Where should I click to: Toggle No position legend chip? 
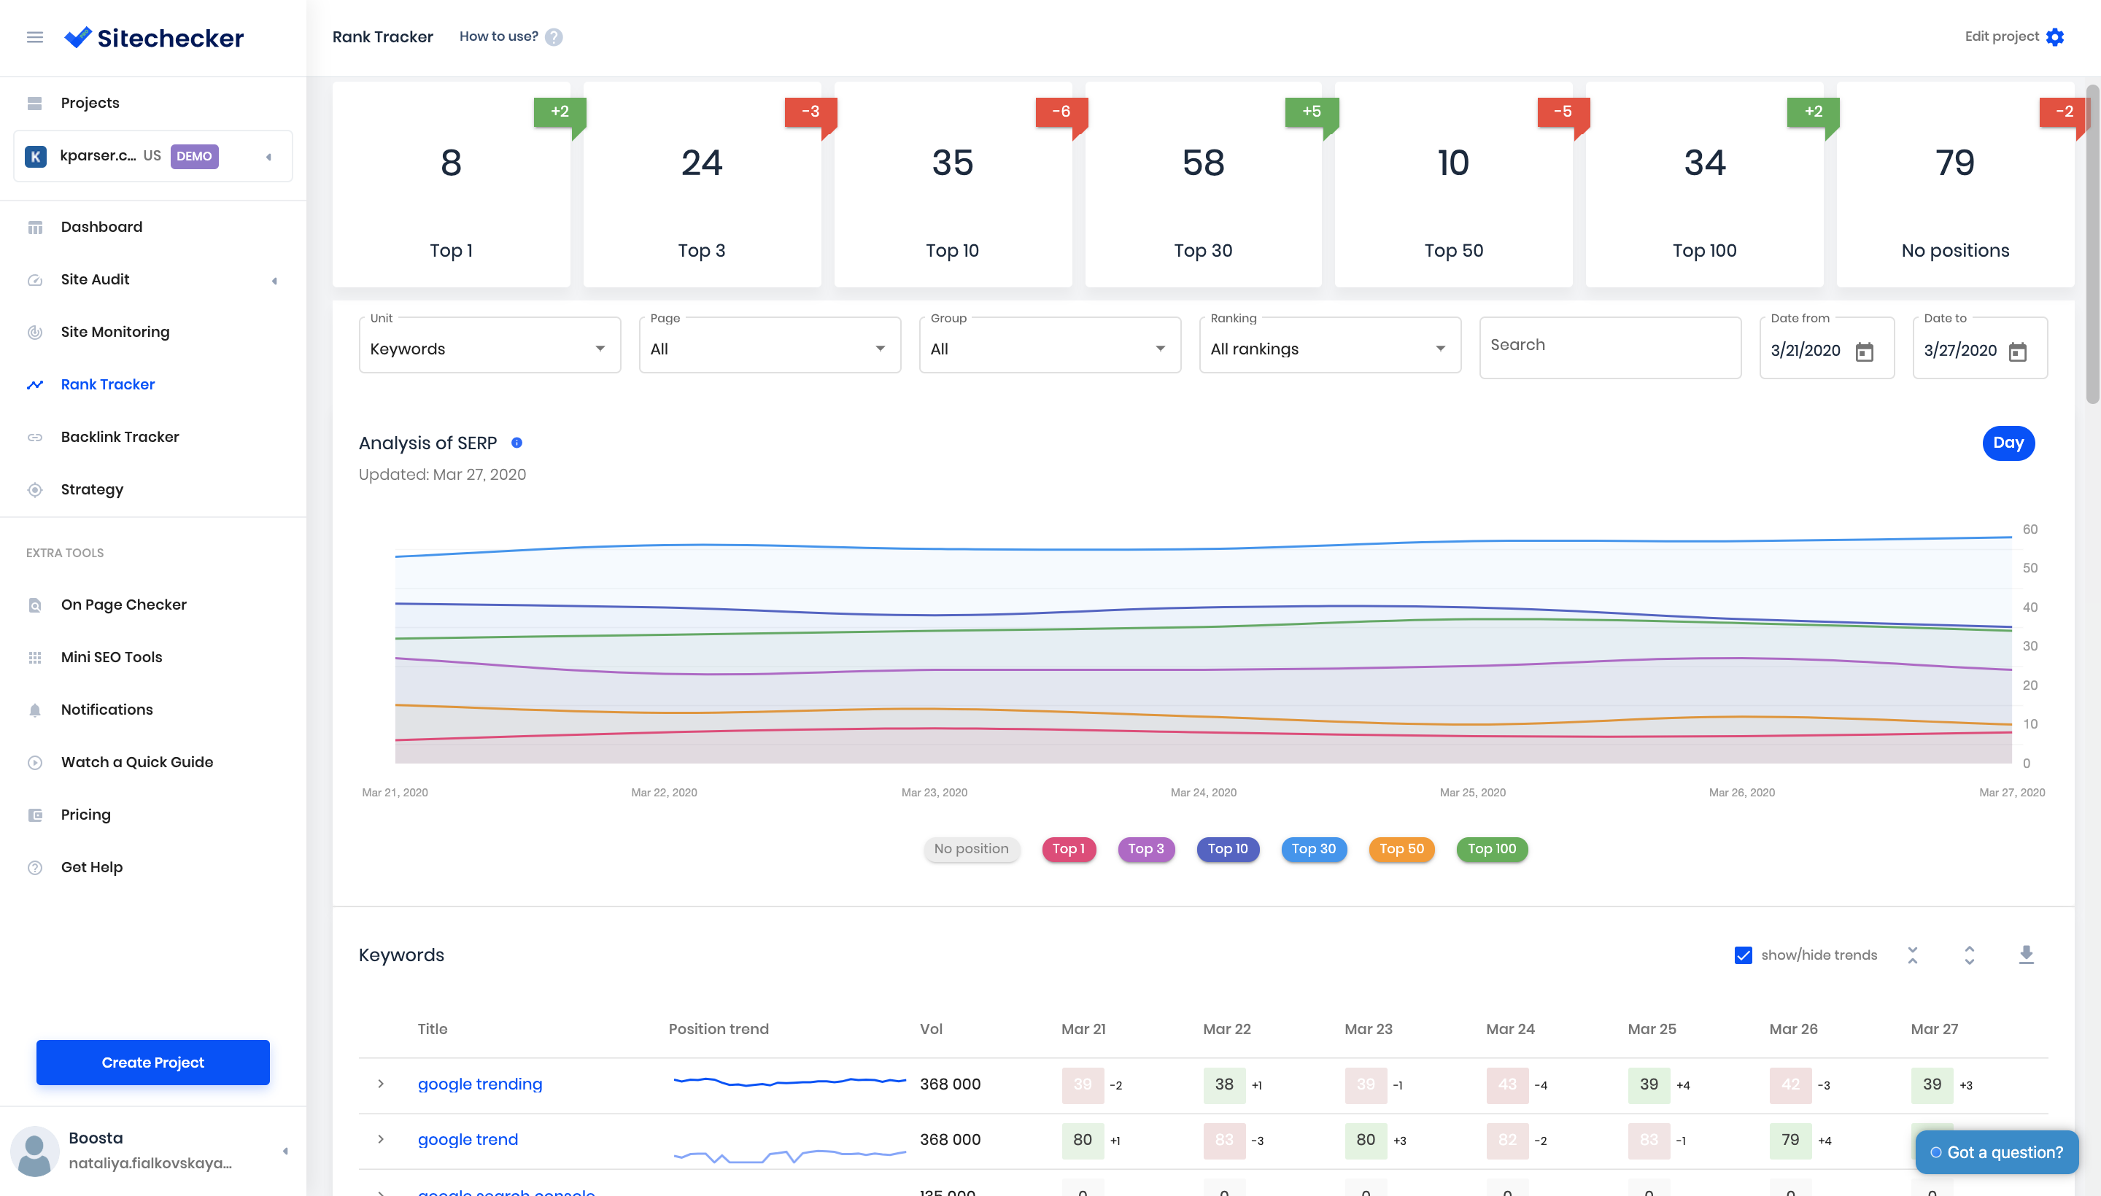click(x=970, y=849)
